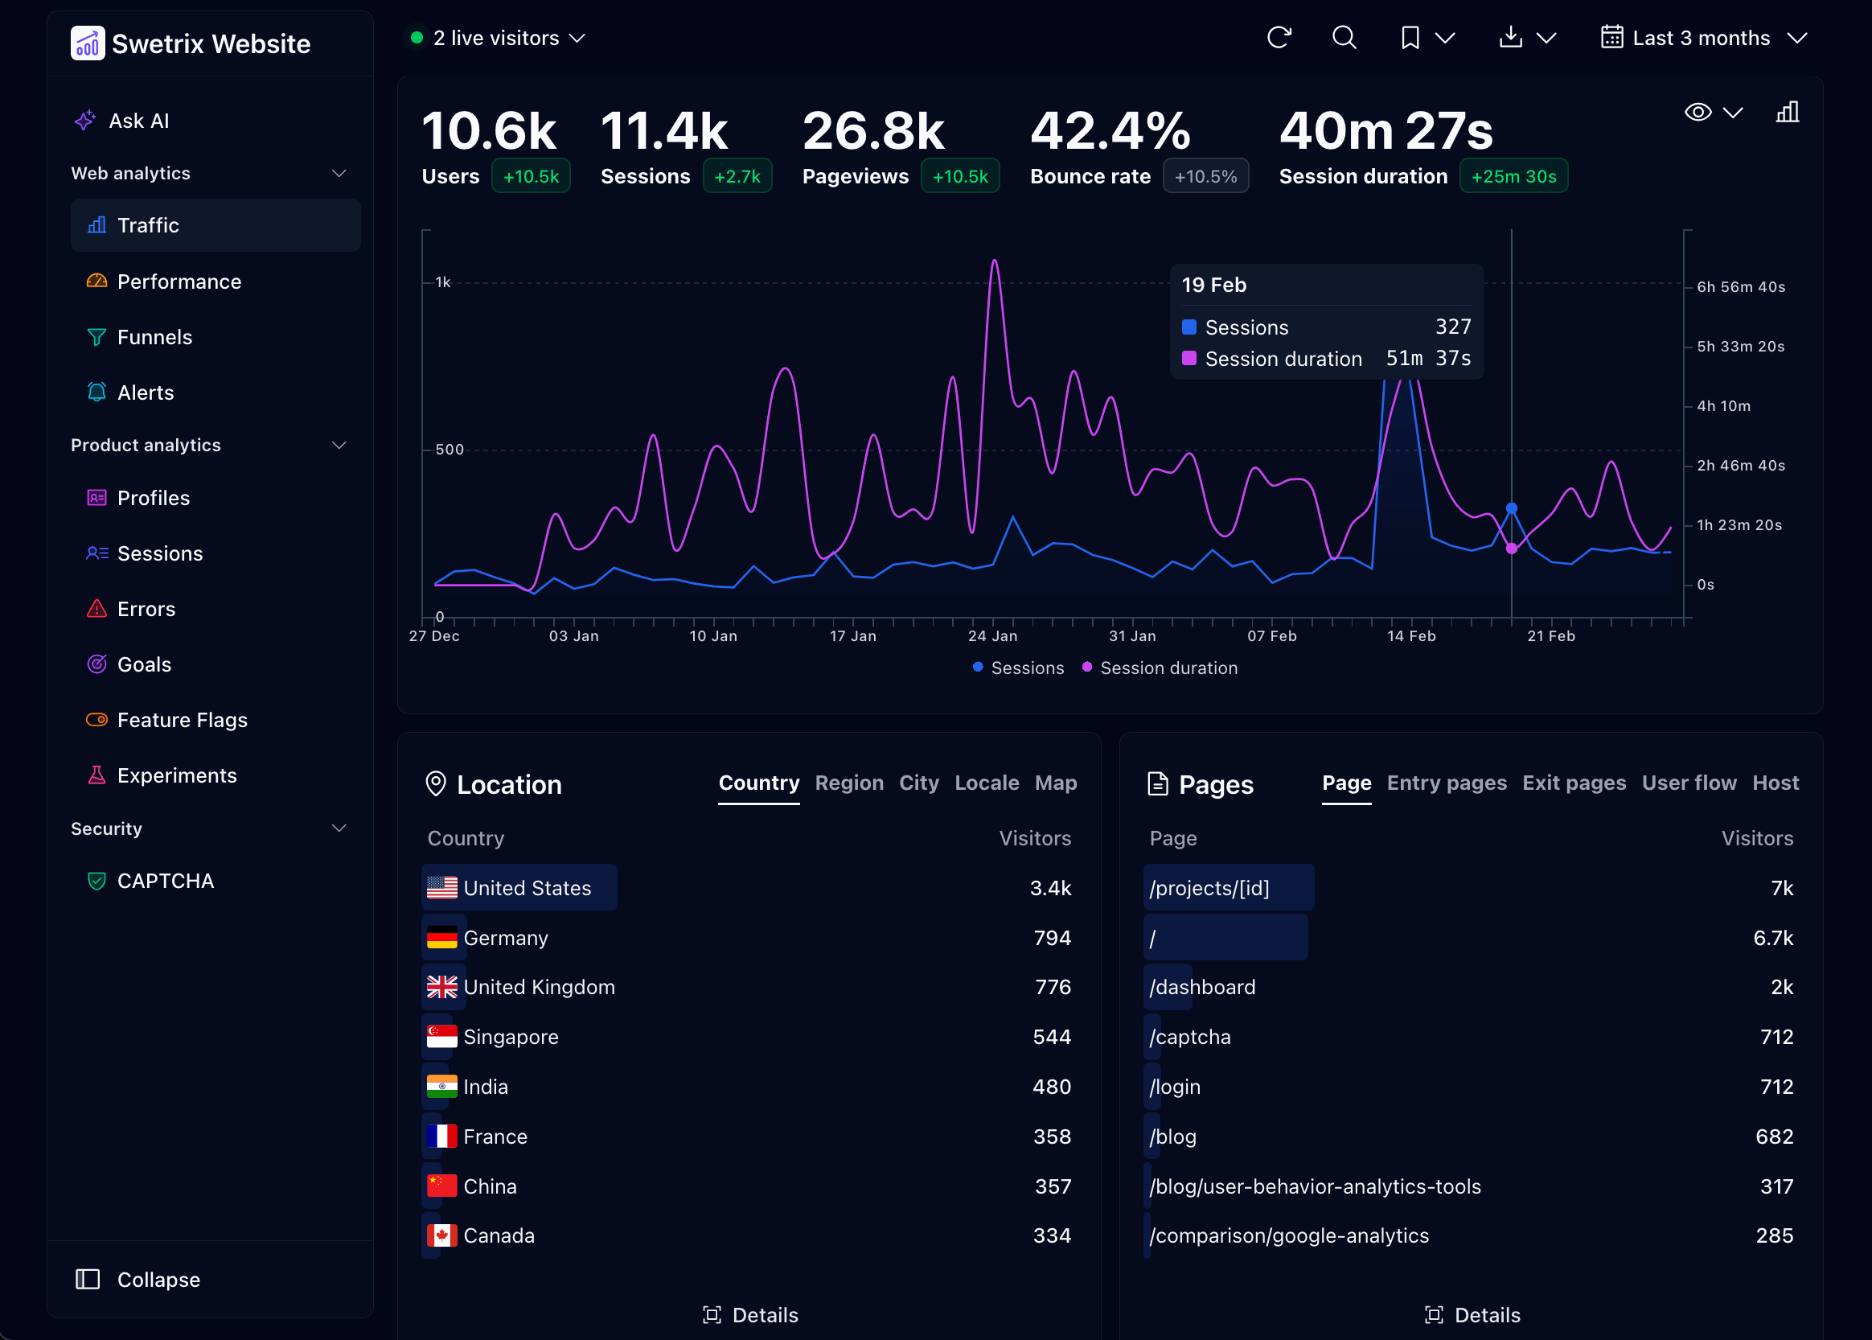Click the bar chart type icon
The image size is (1872, 1340).
tap(1787, 113)
